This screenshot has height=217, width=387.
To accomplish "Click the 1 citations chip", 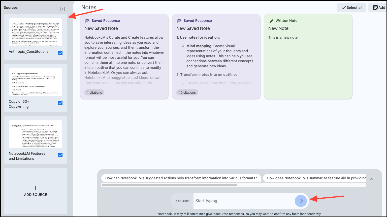I will pyautogui.click(x=94, y=92).
